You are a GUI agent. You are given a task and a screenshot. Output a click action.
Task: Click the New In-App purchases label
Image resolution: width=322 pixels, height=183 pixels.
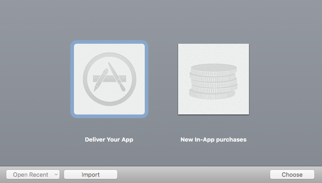(213, 140)
